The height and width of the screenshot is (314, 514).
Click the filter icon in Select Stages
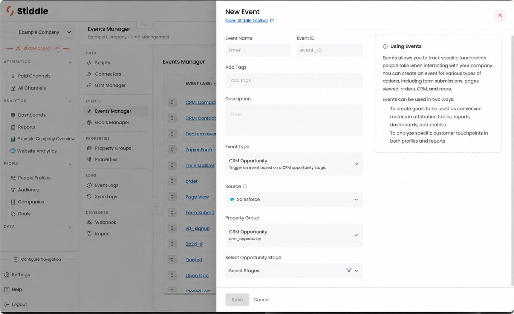click(x=349, y=270)
